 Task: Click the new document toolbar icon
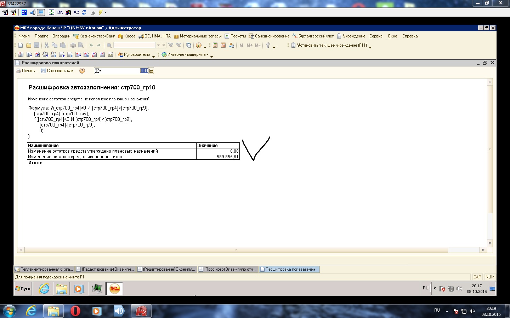click(x=21, y=45)
